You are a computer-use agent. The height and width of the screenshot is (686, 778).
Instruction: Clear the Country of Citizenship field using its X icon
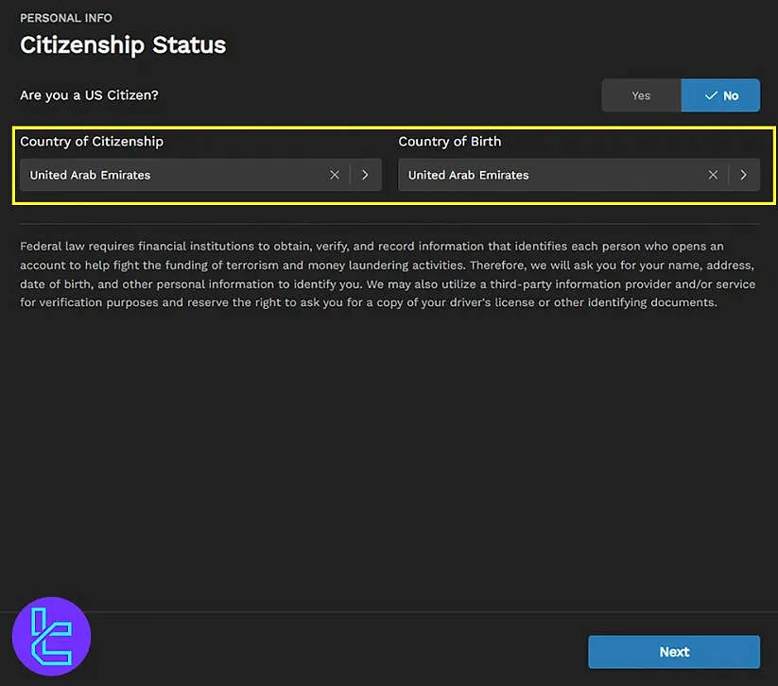[x=335, y=175]
